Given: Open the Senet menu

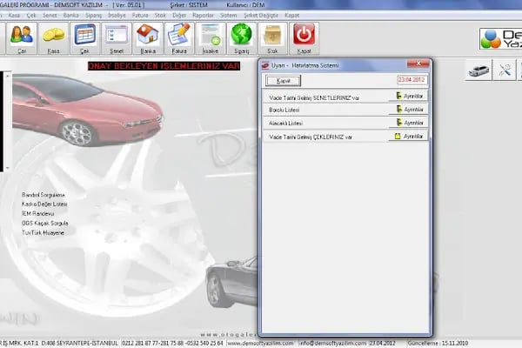Looking at the screenshot, I should coord(50,16).
